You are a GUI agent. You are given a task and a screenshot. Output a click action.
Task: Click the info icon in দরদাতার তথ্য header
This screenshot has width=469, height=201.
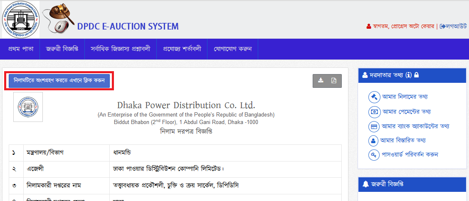409,75
